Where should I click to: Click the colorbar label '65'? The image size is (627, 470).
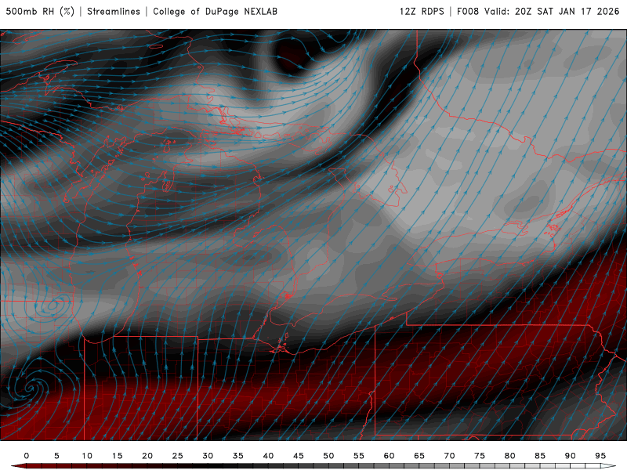click(x=419, y=456)
